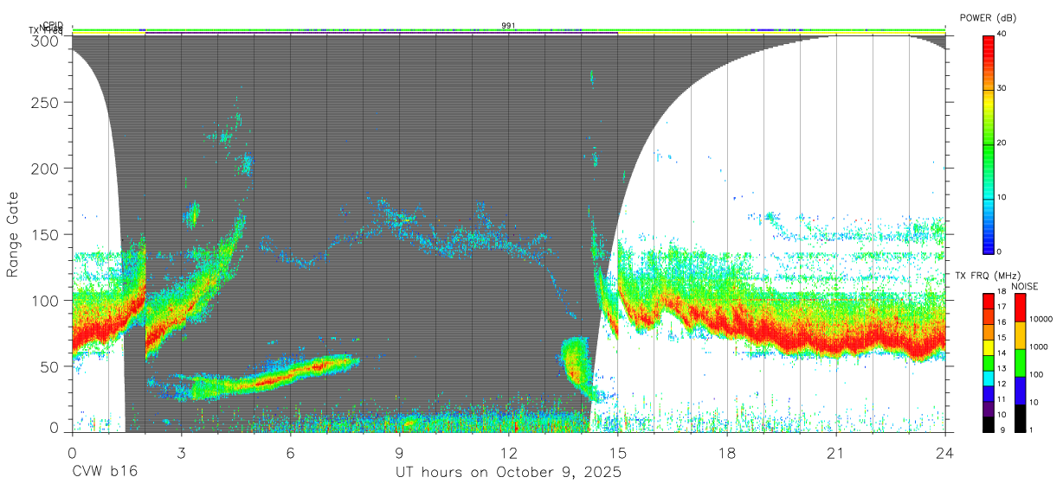The width and height of the screenshot is (1063, 490).
Task: Choose the red top noise swatch
Action: tap(1021, 307)
